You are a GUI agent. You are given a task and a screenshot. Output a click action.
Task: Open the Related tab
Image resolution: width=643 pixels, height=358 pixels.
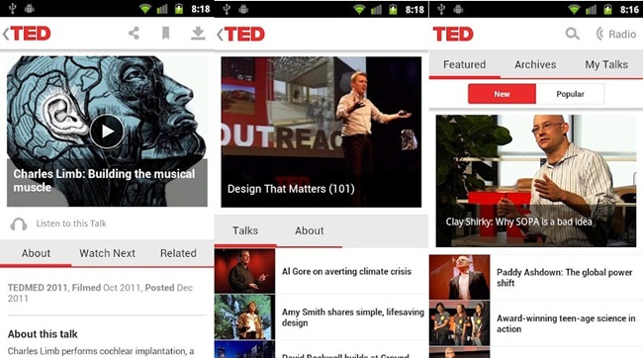point(178,253)
